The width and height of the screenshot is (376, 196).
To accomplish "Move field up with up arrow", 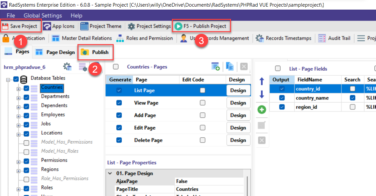I will click(262, 81).
